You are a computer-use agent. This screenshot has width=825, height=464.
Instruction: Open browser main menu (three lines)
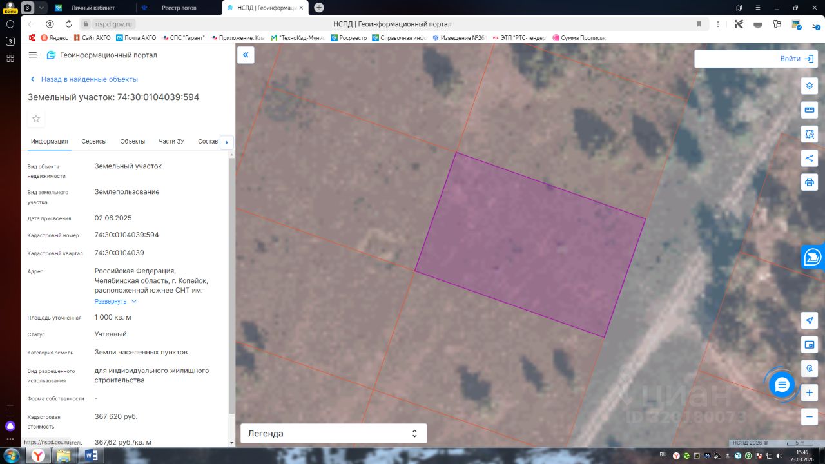(759, 8)
